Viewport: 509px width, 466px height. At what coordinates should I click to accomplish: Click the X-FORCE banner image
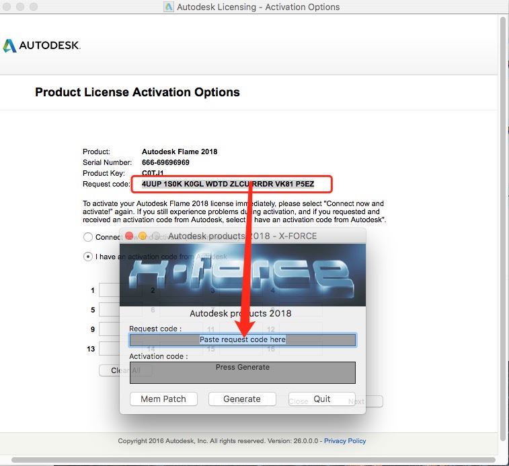(243, 275)
